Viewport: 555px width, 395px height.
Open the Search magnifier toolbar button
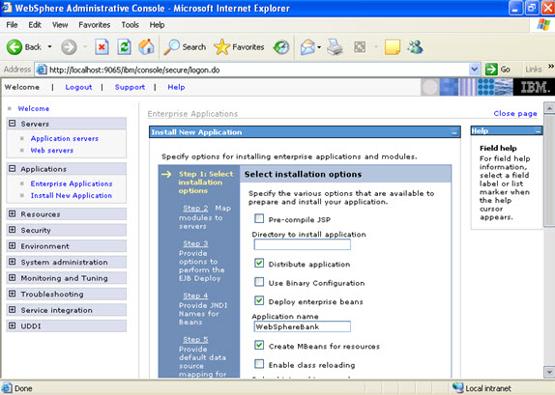[x=185, y=47]
